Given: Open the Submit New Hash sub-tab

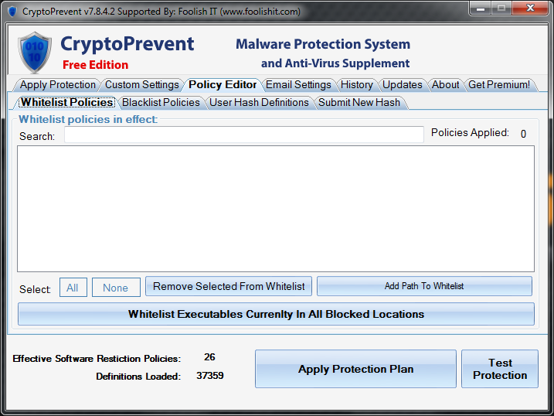Looking at the screenshot, I should pyautogui.click(x=359, y=103).
